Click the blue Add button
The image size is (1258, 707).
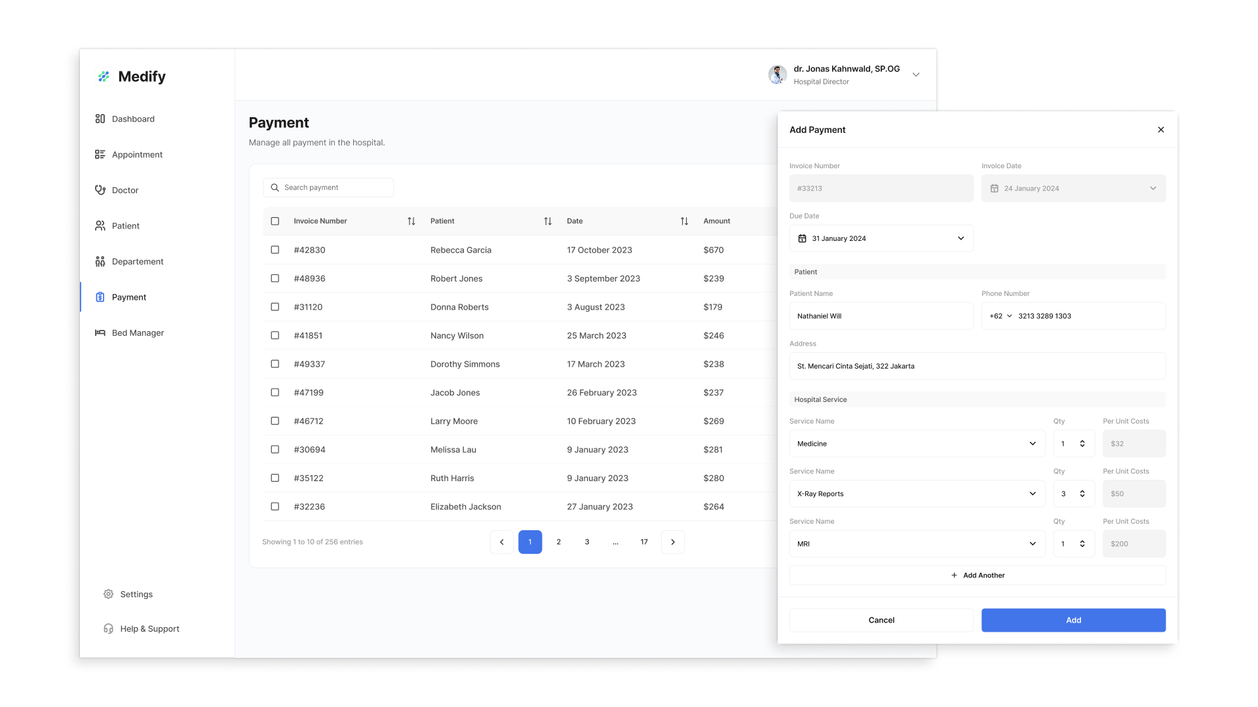(1073, 620)
